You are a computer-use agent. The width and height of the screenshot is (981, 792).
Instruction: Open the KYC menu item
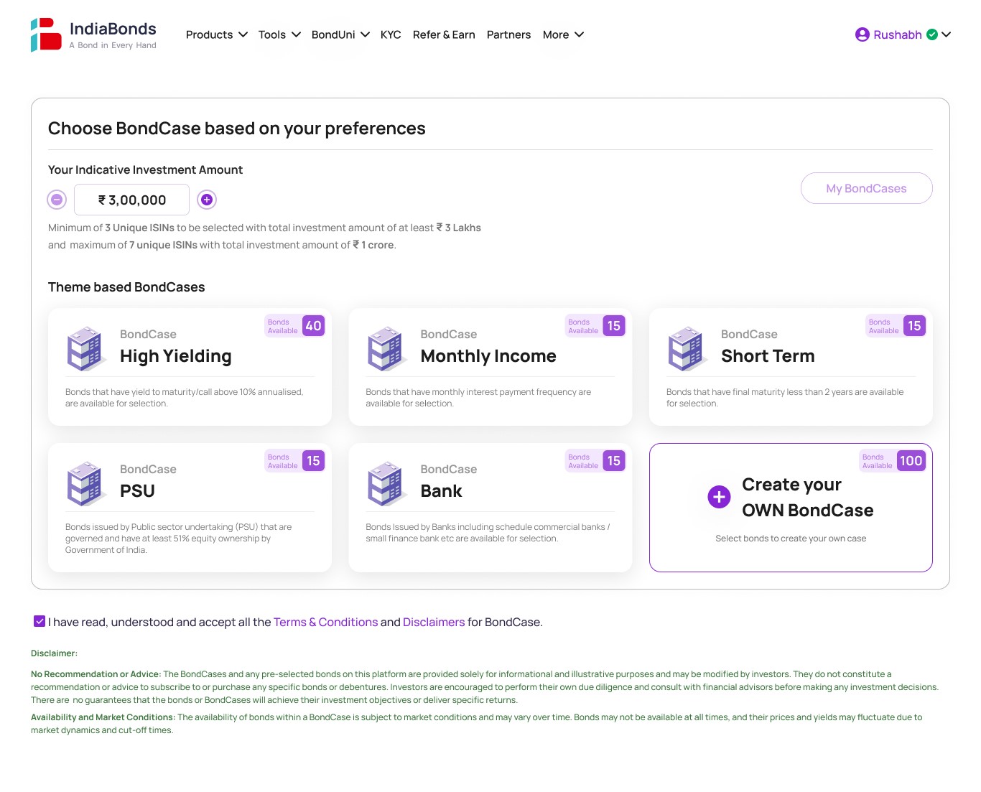(391, 34)
